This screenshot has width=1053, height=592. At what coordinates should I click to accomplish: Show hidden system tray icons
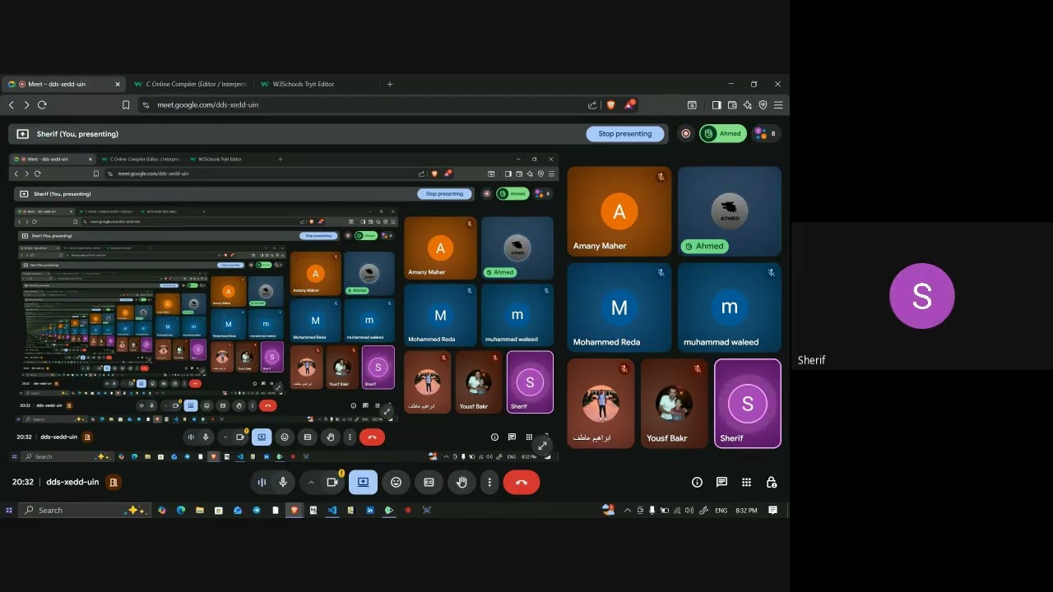(628, 511)
